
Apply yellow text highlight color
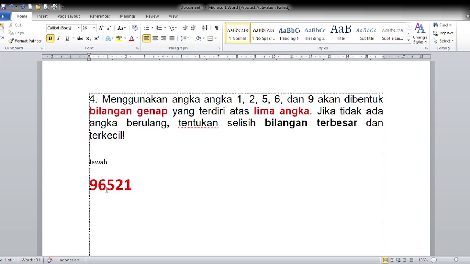click(119, 38)
